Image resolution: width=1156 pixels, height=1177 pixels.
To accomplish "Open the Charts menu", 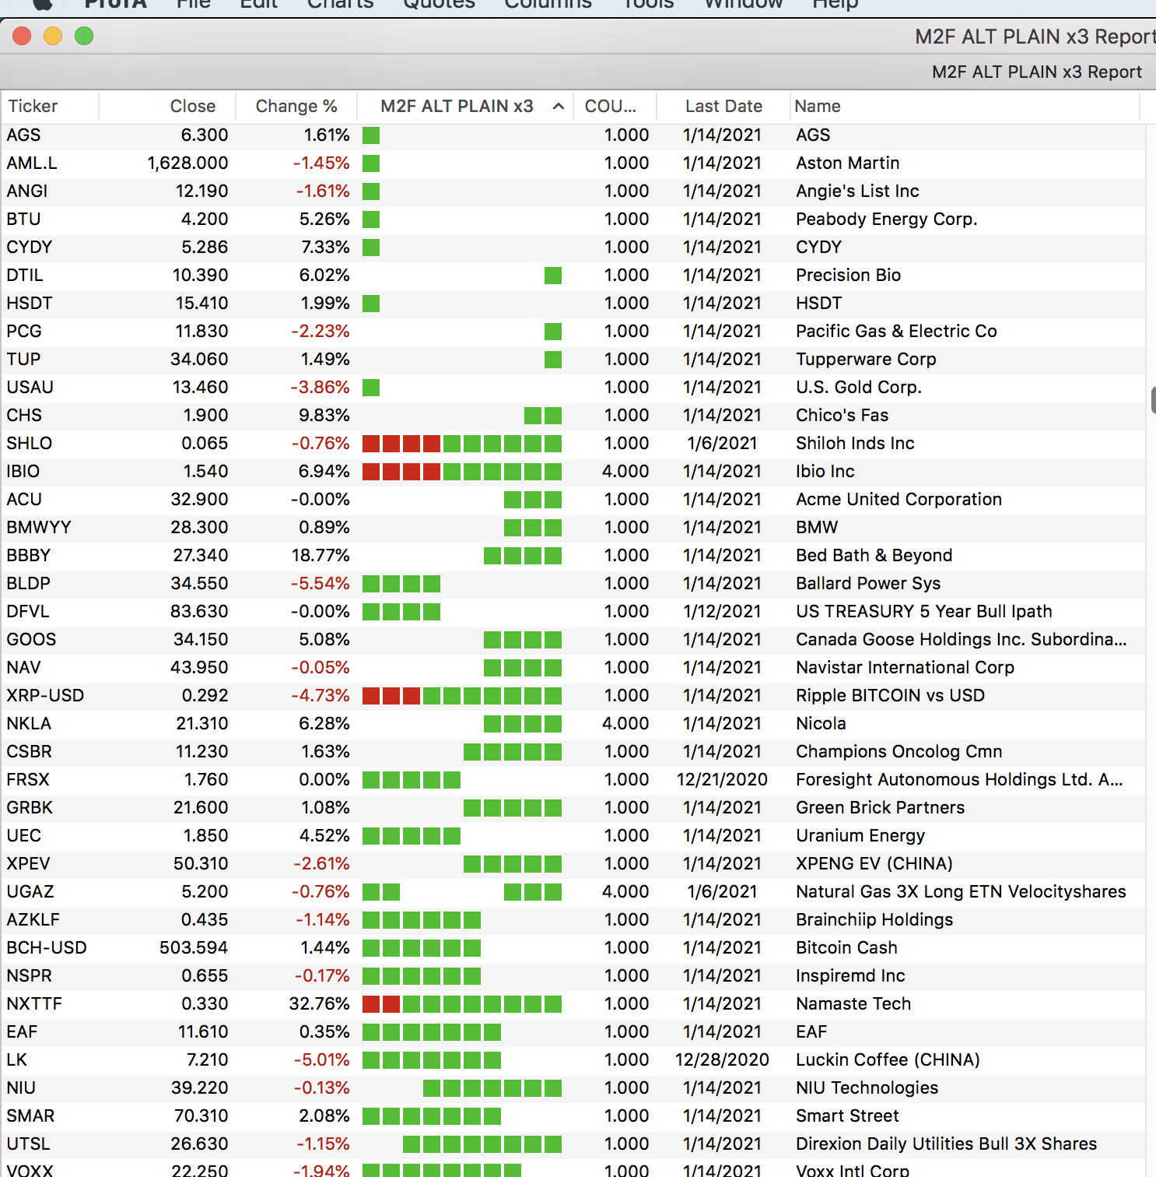I will (x=340, y=4).
